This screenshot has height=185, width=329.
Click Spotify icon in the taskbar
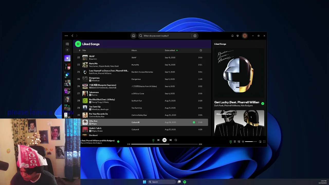pyautogui.click(x=185, y=182)
